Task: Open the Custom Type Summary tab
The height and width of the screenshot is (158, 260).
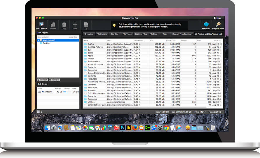Action: (182, 34)
